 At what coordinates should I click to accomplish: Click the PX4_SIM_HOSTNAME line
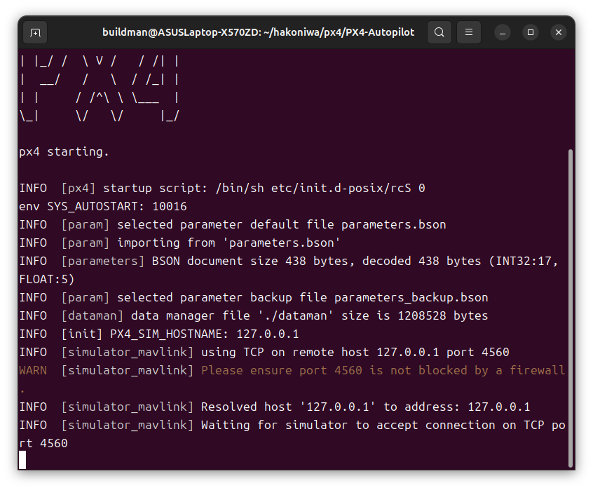(159, 334)
